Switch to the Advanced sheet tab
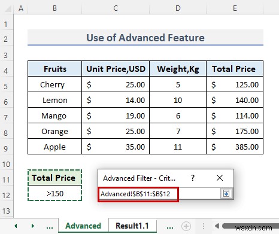Viewport: 279px width, 234px height. click(x=83, y=226)
